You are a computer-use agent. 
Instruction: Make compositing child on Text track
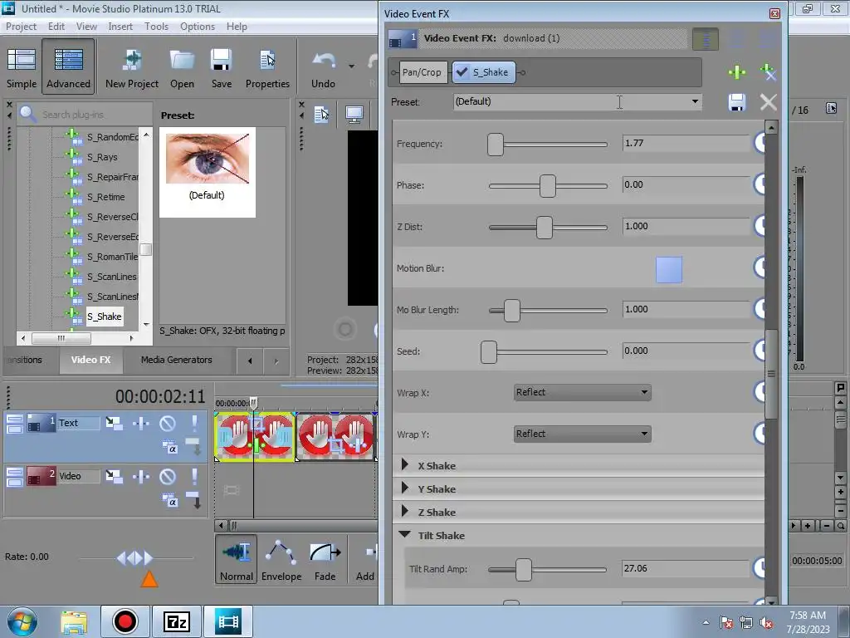click(x=194, y=446)
